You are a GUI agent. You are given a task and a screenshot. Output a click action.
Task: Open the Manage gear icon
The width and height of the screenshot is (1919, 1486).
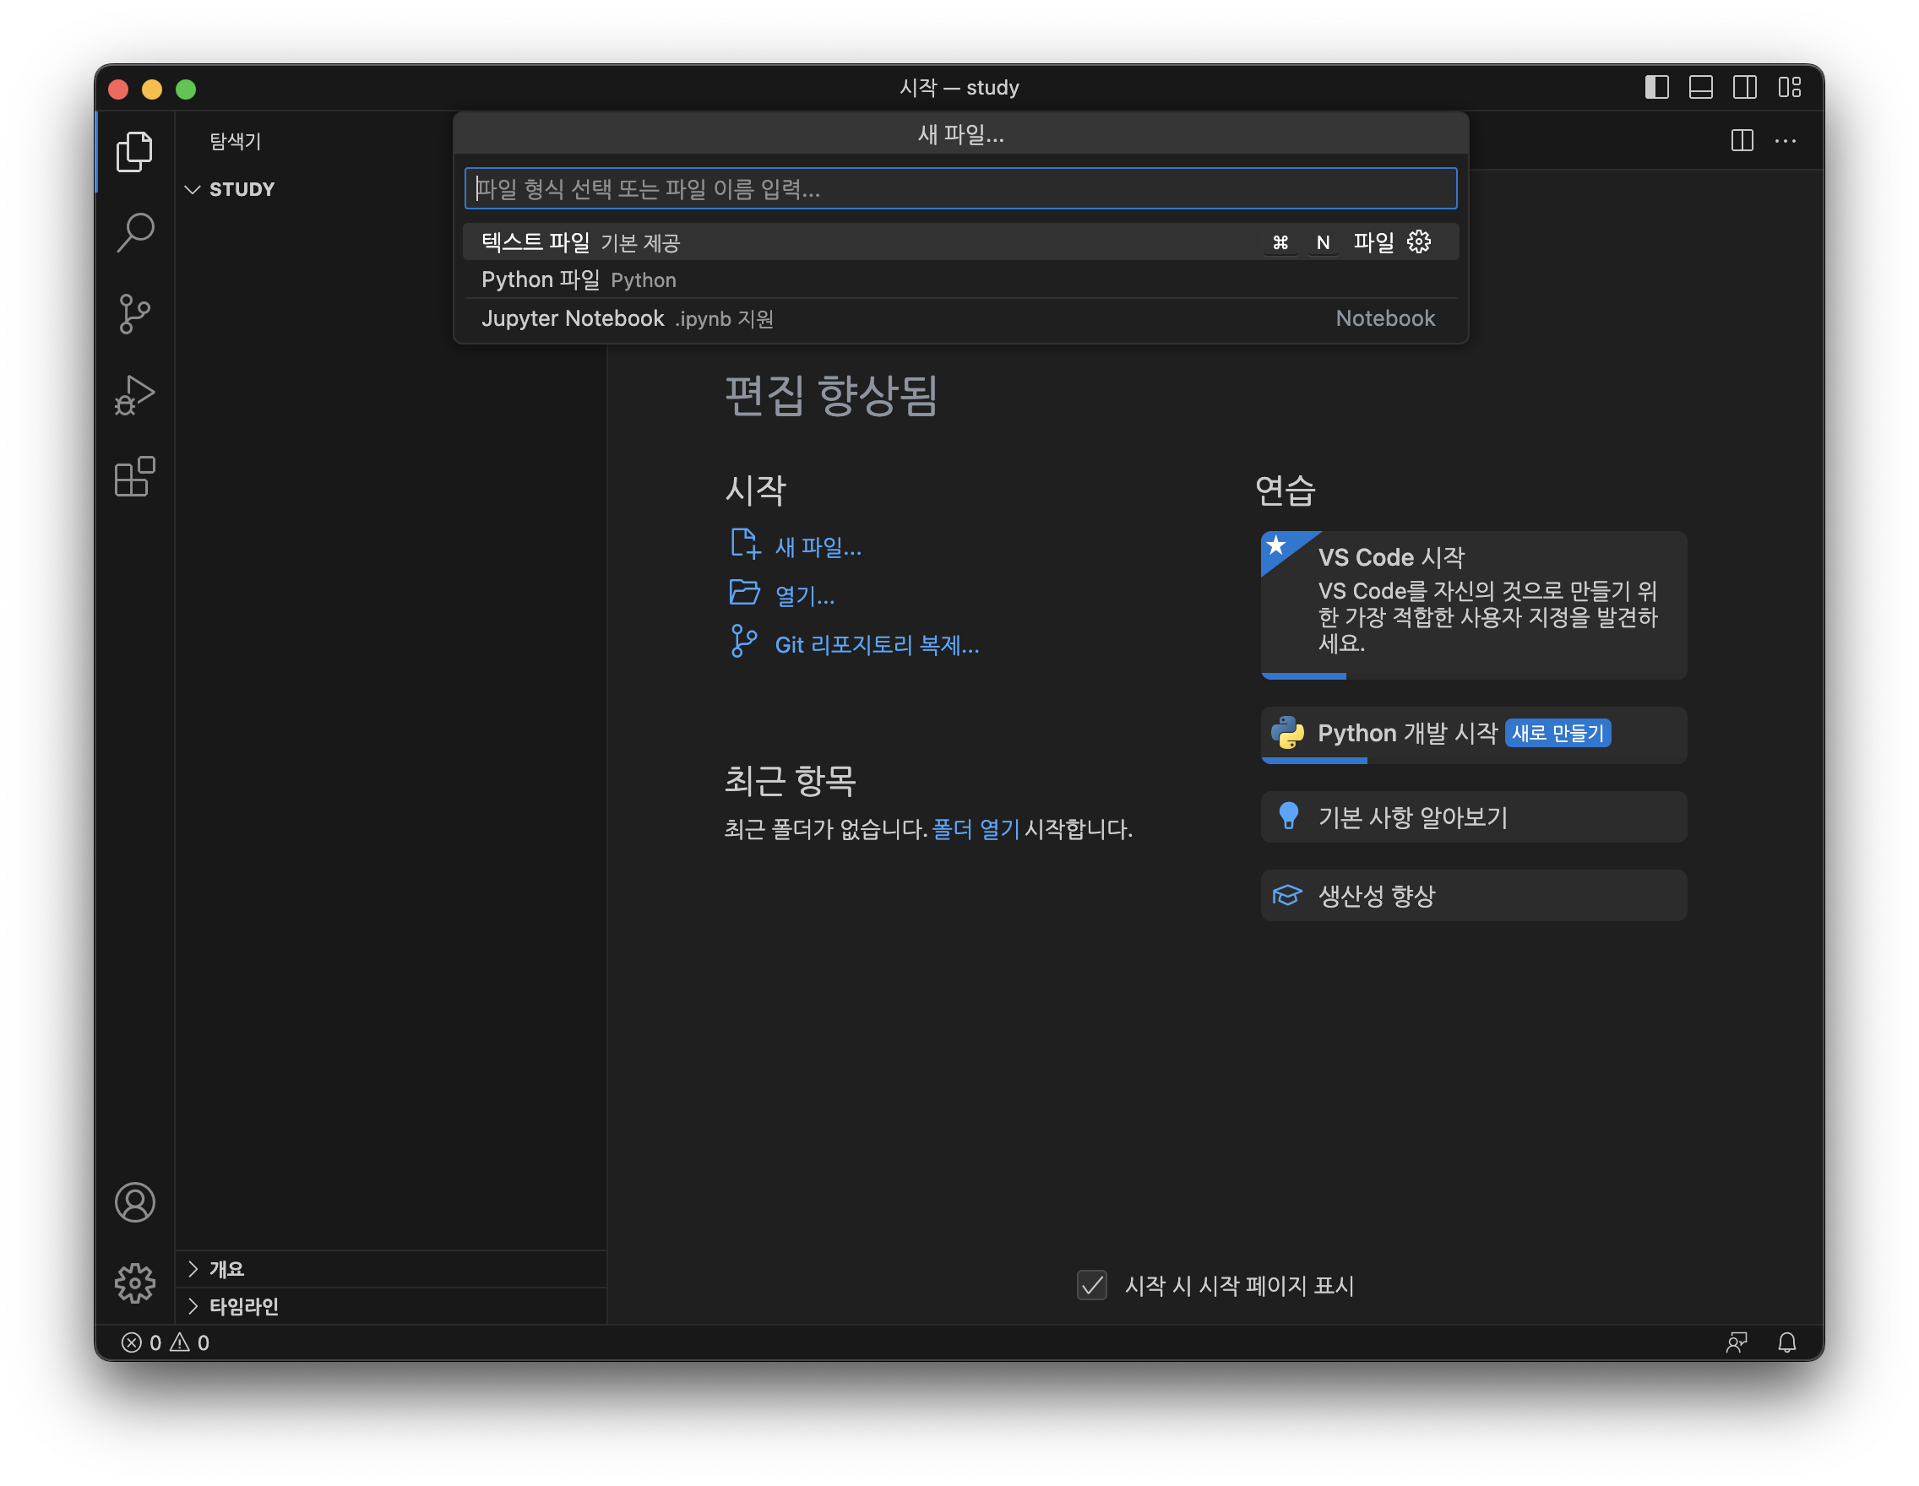coord(134,1283)
